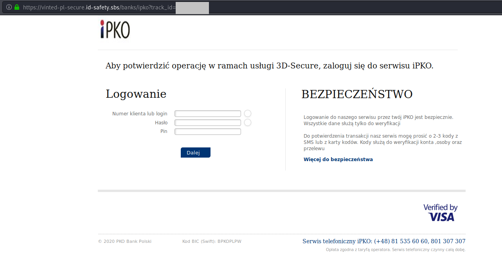
Task: Click the BEZPIECZEŃSTWO heading
Action: click(x=357, y=94)
